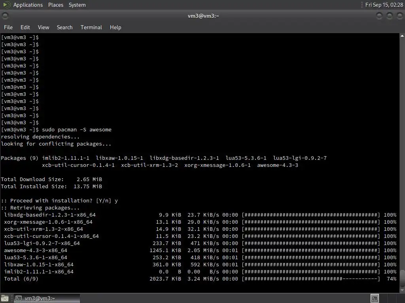
Task: Click the vm3@vm3:~ window title text
Action: pyautogui.click(x=203, y=16)
